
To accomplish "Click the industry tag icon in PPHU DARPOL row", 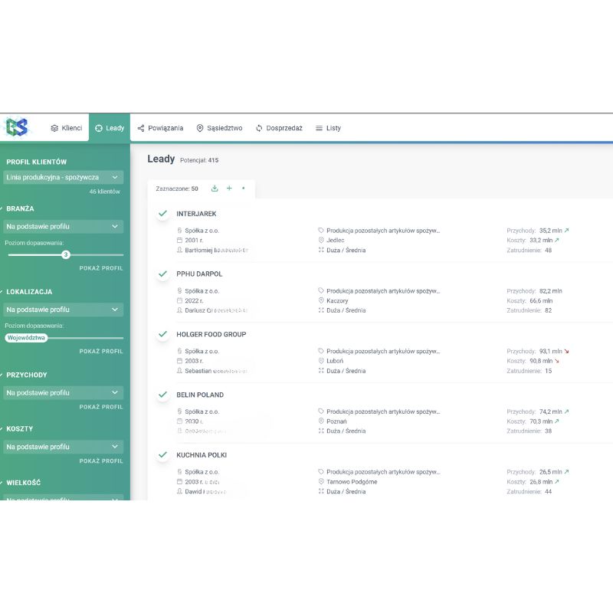I will click(321, 291).
